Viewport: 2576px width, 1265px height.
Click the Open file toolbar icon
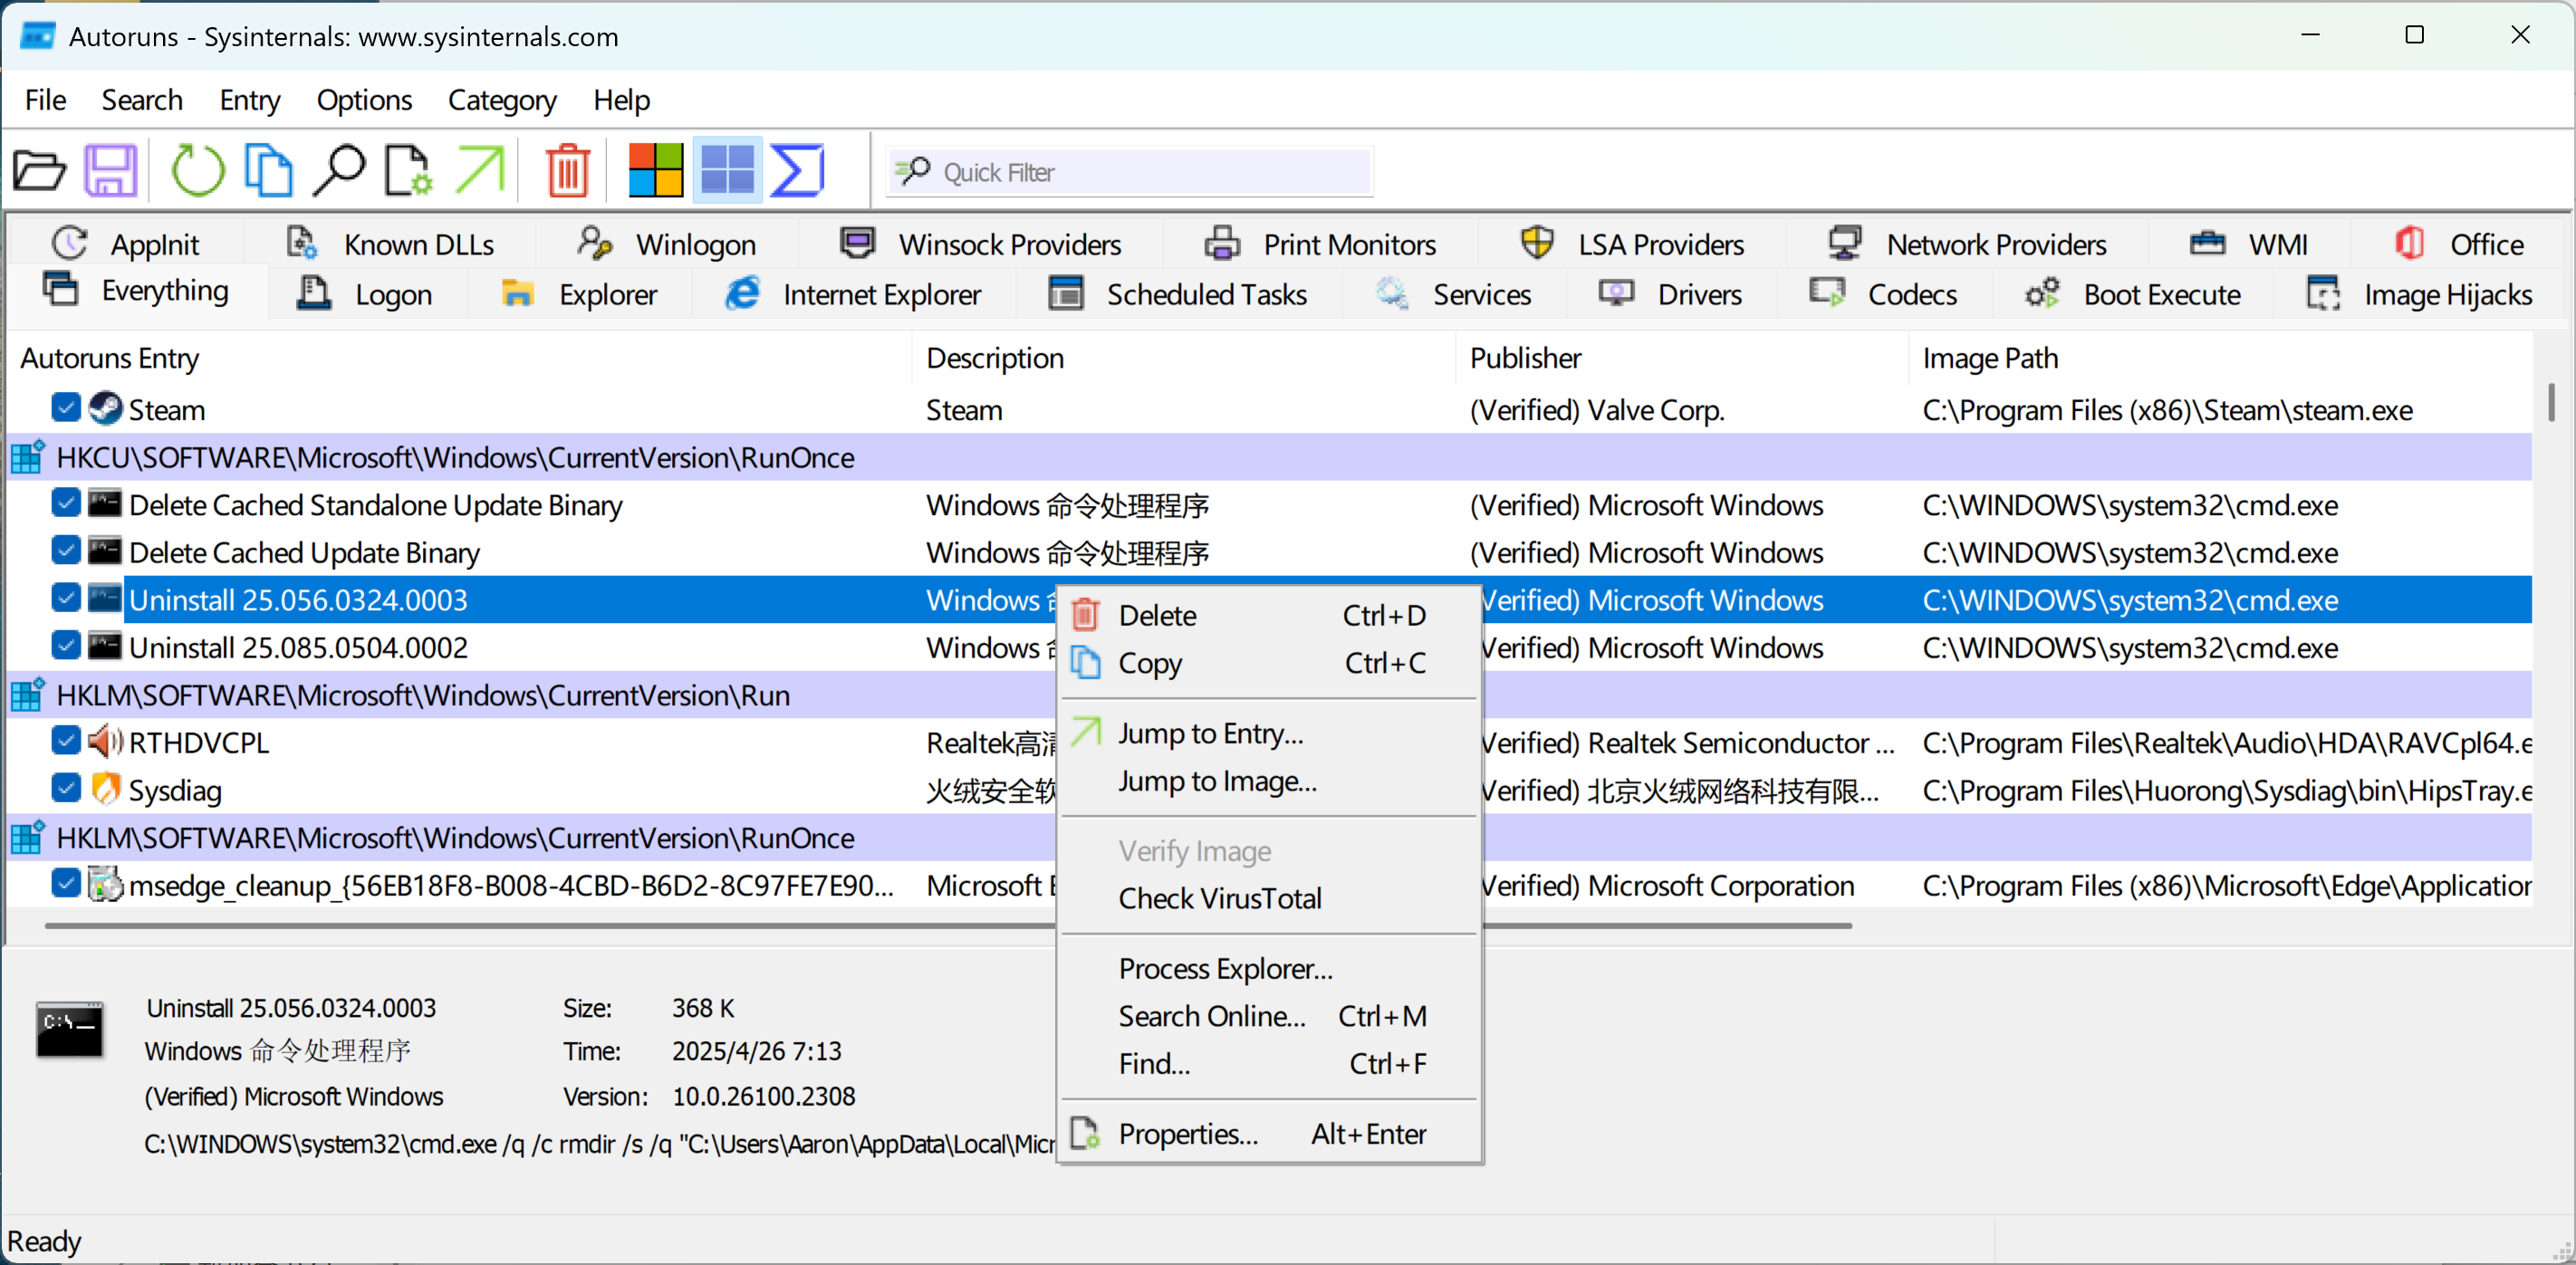click(40, 171)
